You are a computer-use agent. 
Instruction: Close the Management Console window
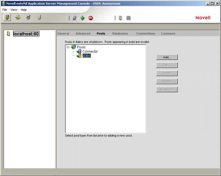tap(217, 4)
